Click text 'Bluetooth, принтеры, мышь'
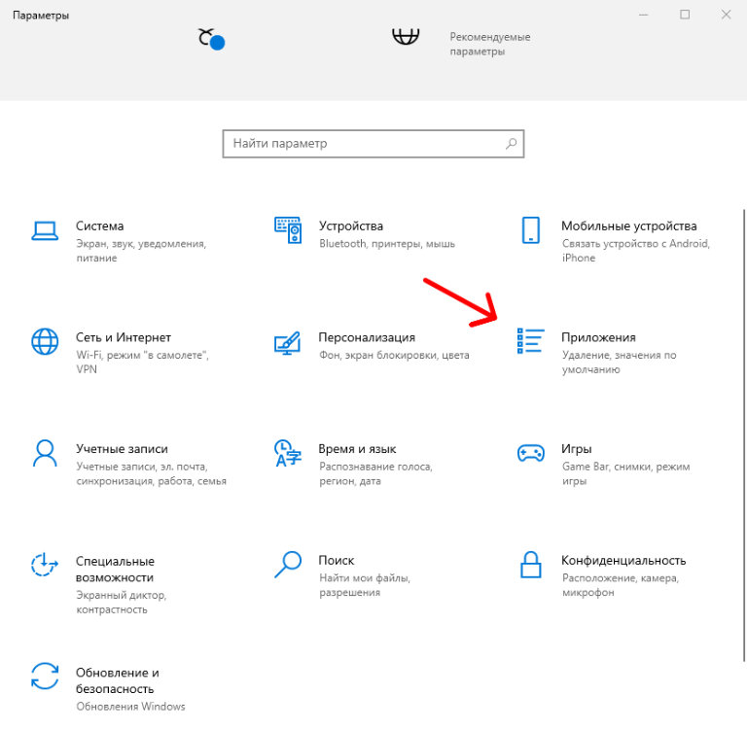The image size is (747, 729). point(387,244)
